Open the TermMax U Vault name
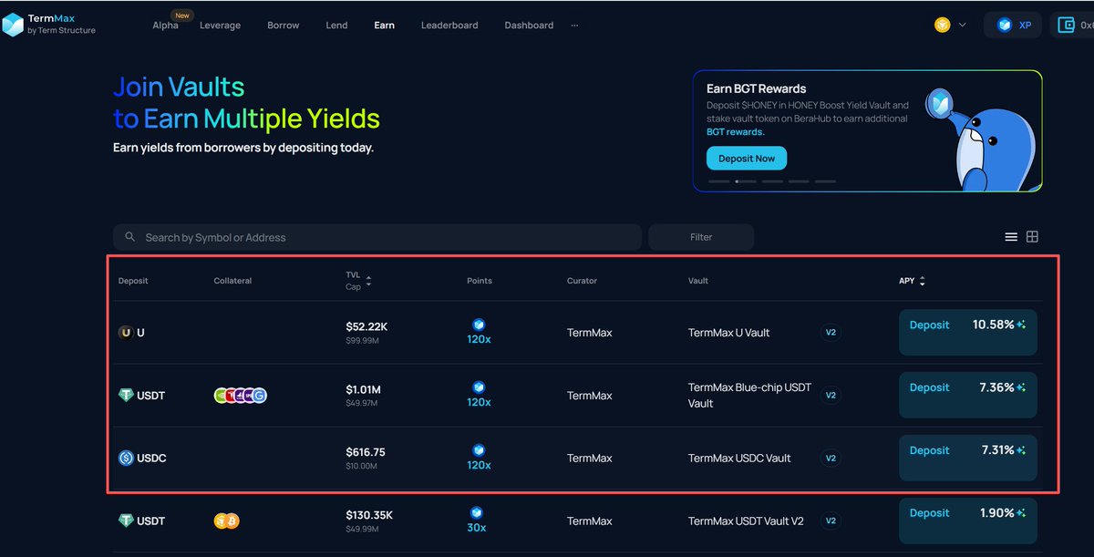This screenshot has height=557, width=1094. [728, 333]
